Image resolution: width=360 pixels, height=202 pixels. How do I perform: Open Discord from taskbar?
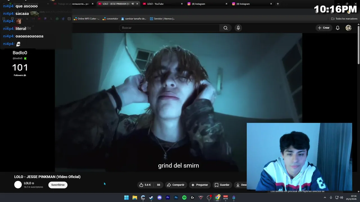(159, 198)
